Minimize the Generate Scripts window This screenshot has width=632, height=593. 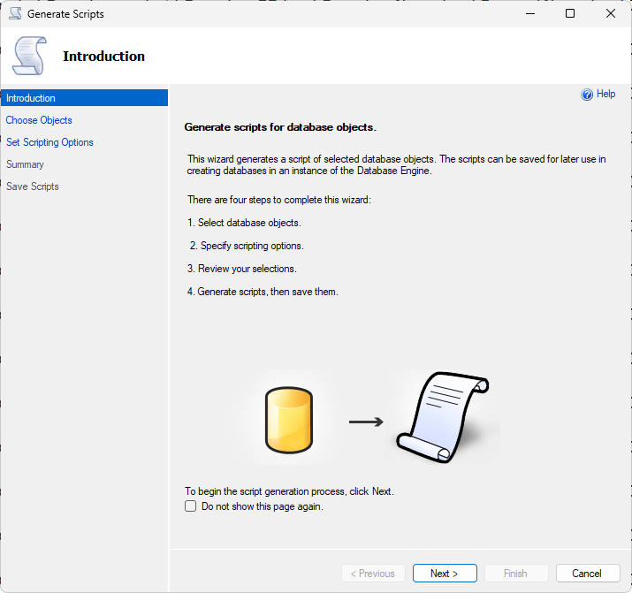click(x=530, y=13)
